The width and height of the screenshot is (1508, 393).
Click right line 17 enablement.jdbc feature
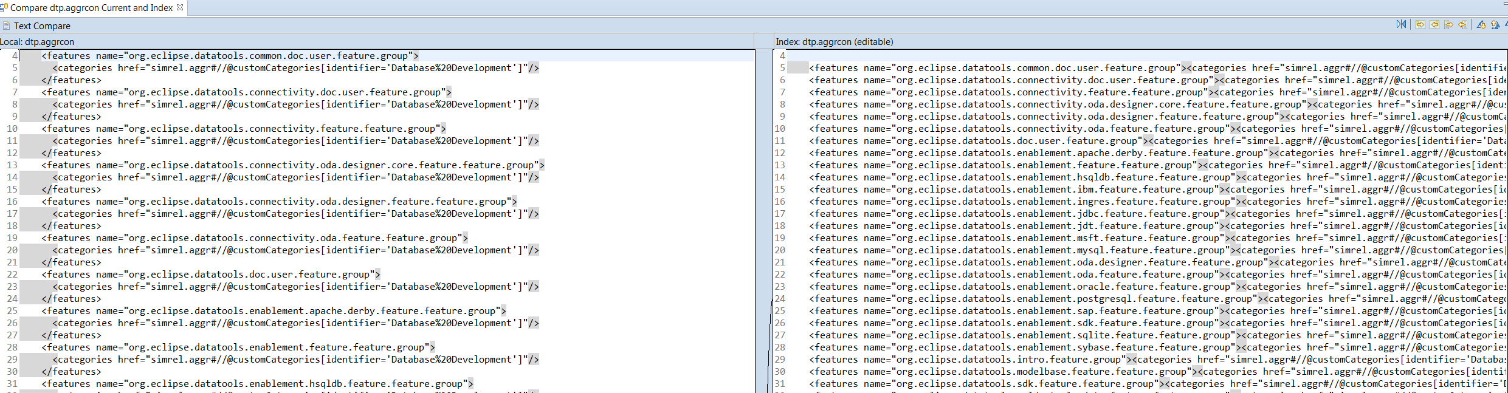pyautogui.click(x=1019, y=214)
